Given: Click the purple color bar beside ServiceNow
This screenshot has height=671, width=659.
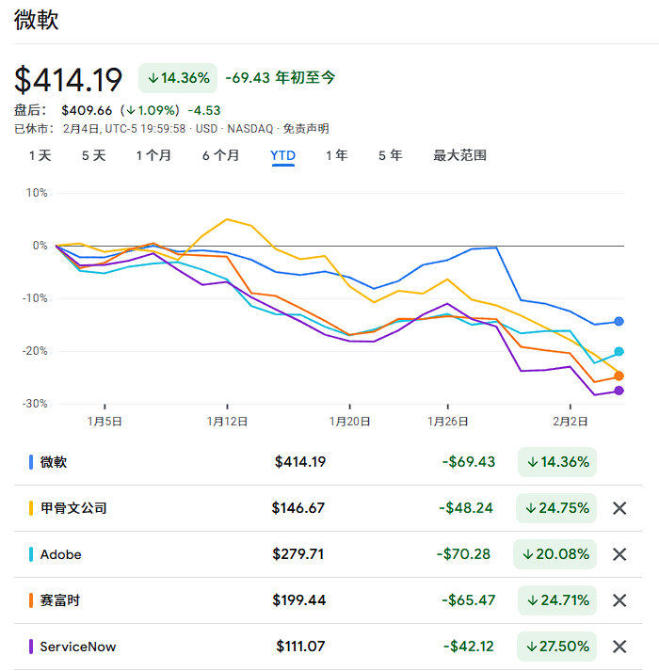Looking at the screenshot, I should click(x=31, y=647).
